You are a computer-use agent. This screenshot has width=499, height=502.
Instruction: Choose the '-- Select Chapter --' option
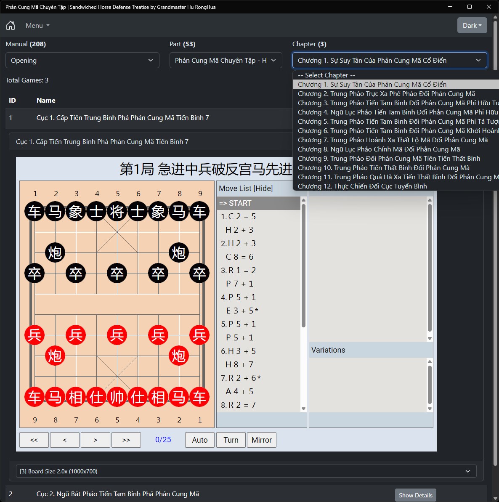tap(395, 75)
